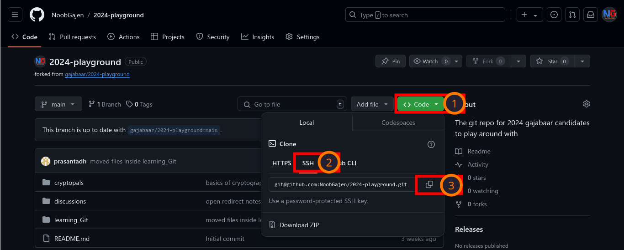Open the cryptopals folder

tap(69, 183)
